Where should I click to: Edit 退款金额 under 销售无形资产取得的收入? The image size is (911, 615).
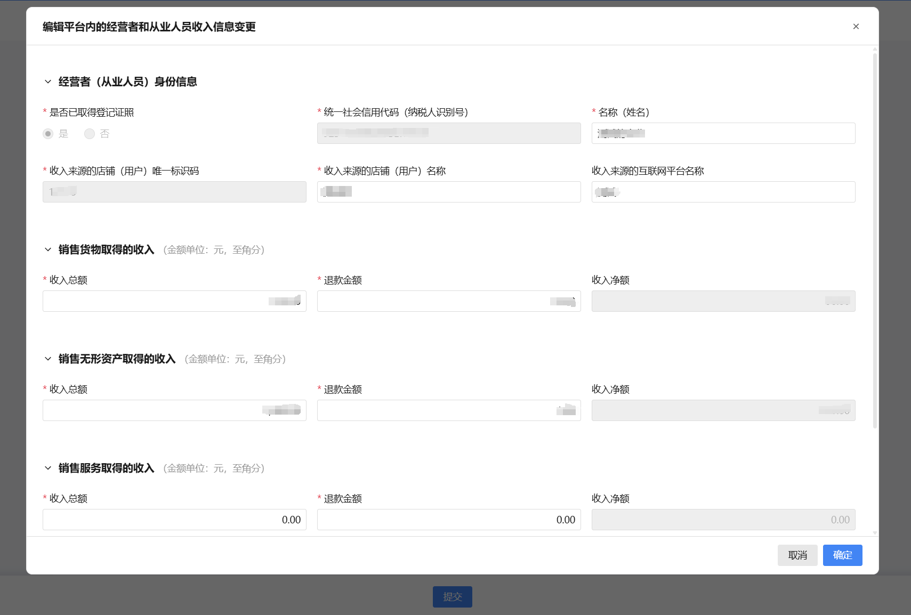pos(449,410)
